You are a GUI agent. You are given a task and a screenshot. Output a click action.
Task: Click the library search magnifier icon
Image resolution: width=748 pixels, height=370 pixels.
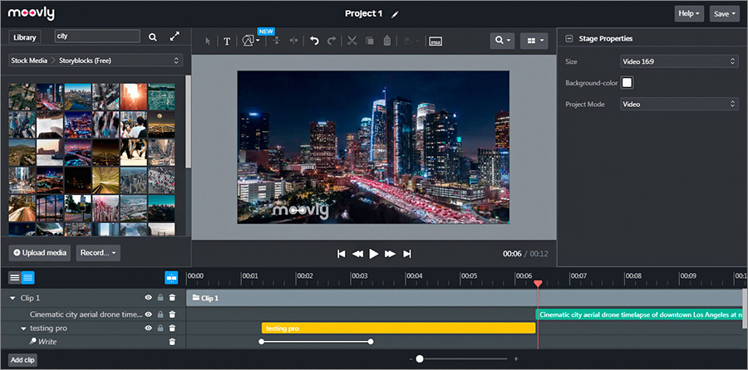click(x=153, y=37)
